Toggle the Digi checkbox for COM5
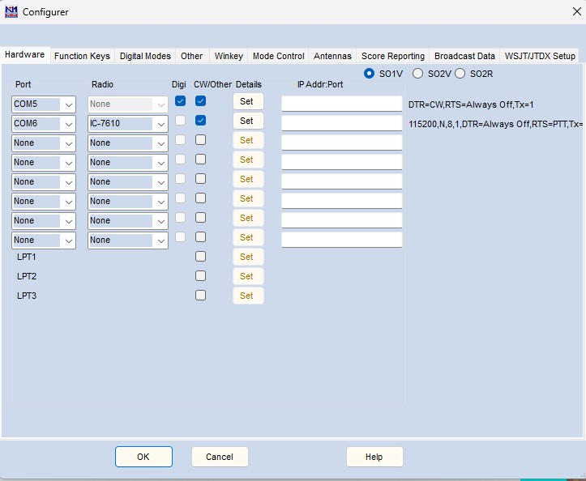Screen dimensions: 586x481 [x=181, y=101]
